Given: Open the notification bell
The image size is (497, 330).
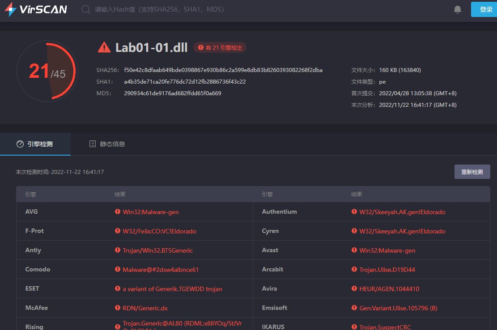Looking at the screenshot, I should click(x=457, y=9).
